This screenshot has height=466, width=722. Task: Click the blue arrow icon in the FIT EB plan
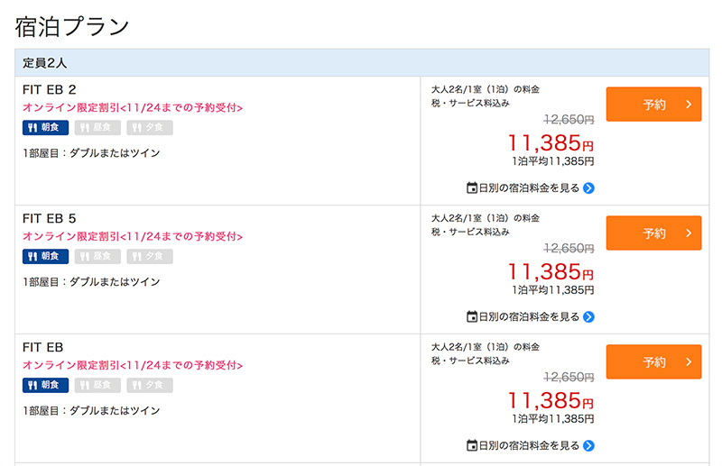pyautogui.click(x=588, y=445)
